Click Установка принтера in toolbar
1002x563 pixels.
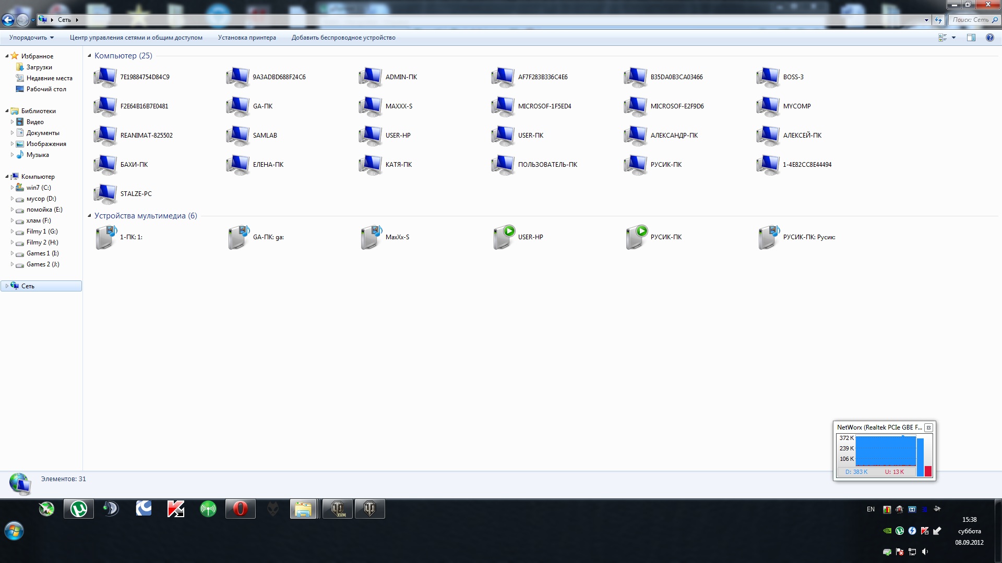pyautogui.click(x=247, y=38)
